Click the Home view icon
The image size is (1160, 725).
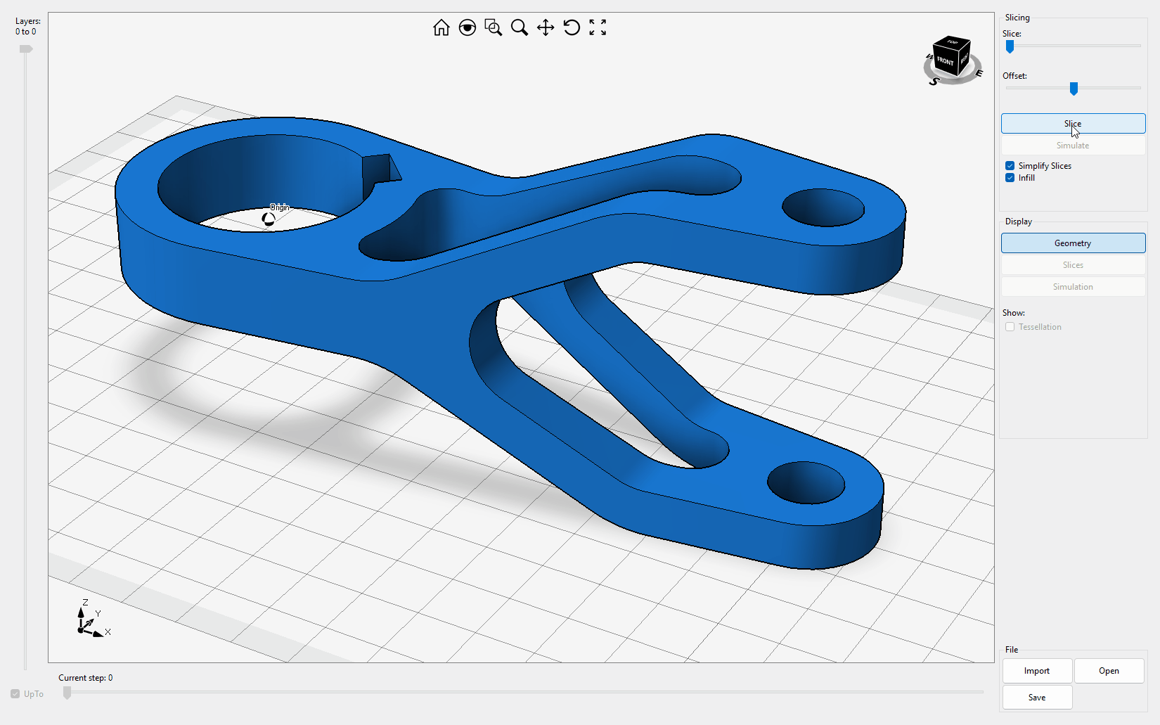441,27
